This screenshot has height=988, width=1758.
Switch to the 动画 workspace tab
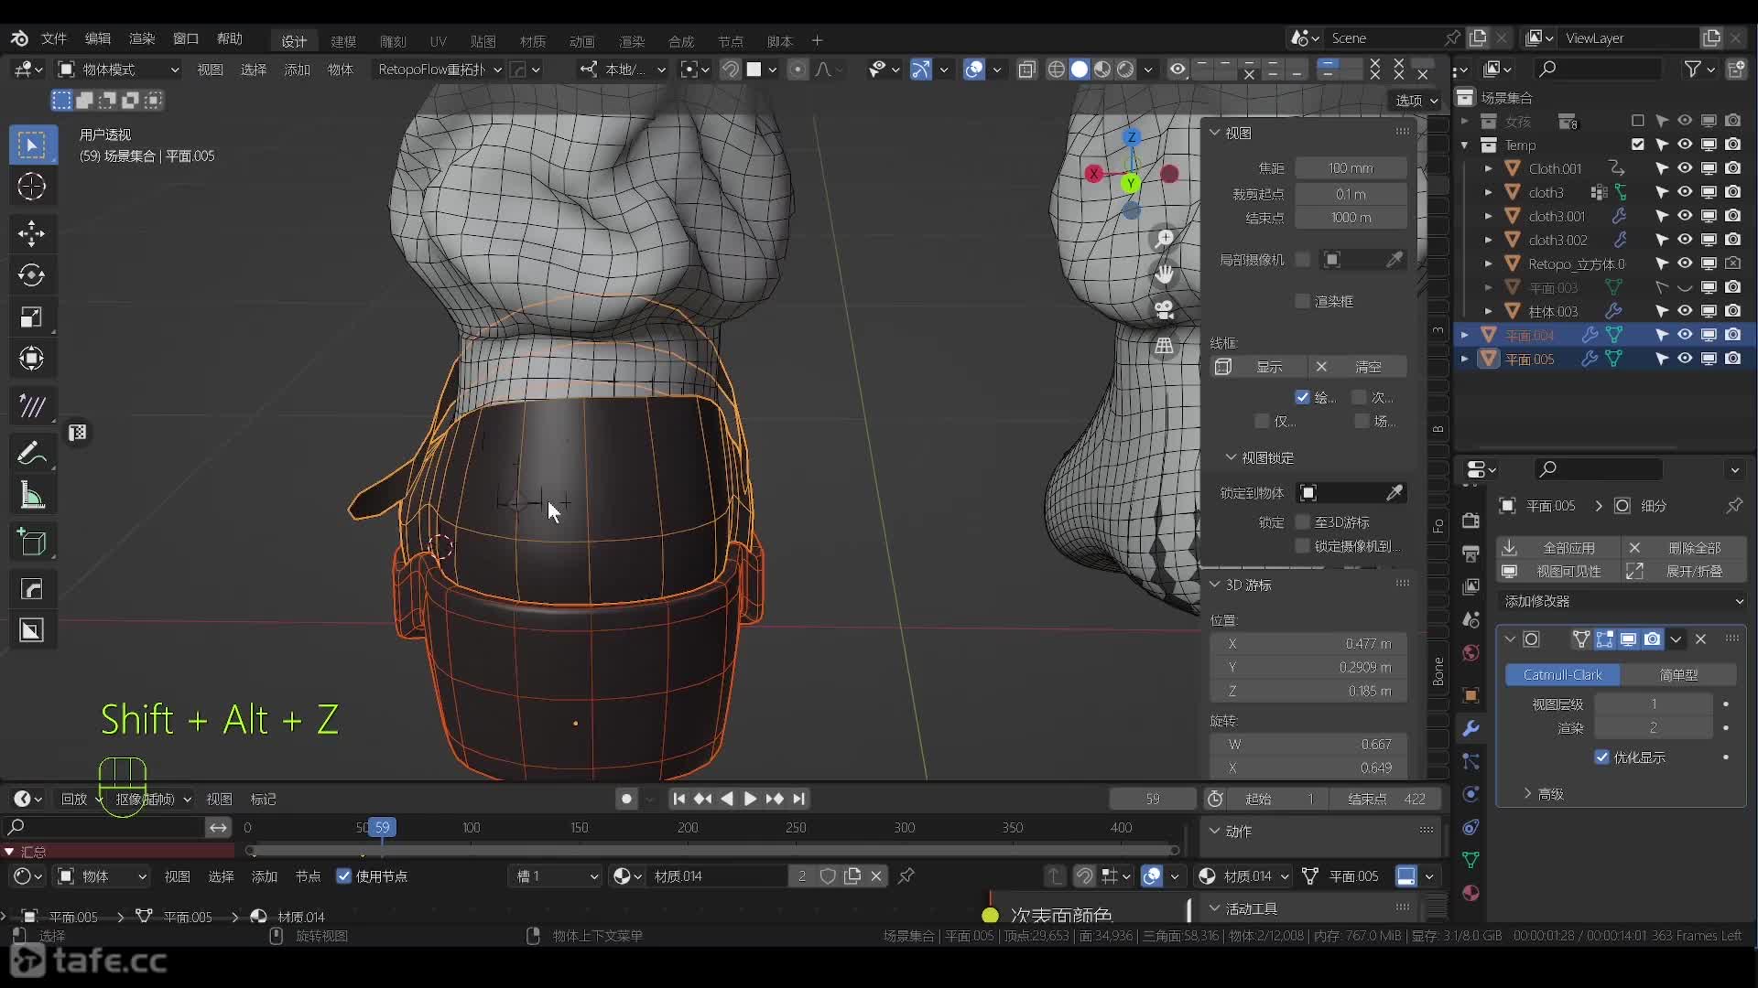pyautogui.click(x=582, y=41)
